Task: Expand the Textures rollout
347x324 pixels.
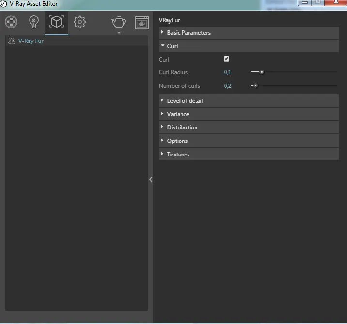Action: [178, 155]
